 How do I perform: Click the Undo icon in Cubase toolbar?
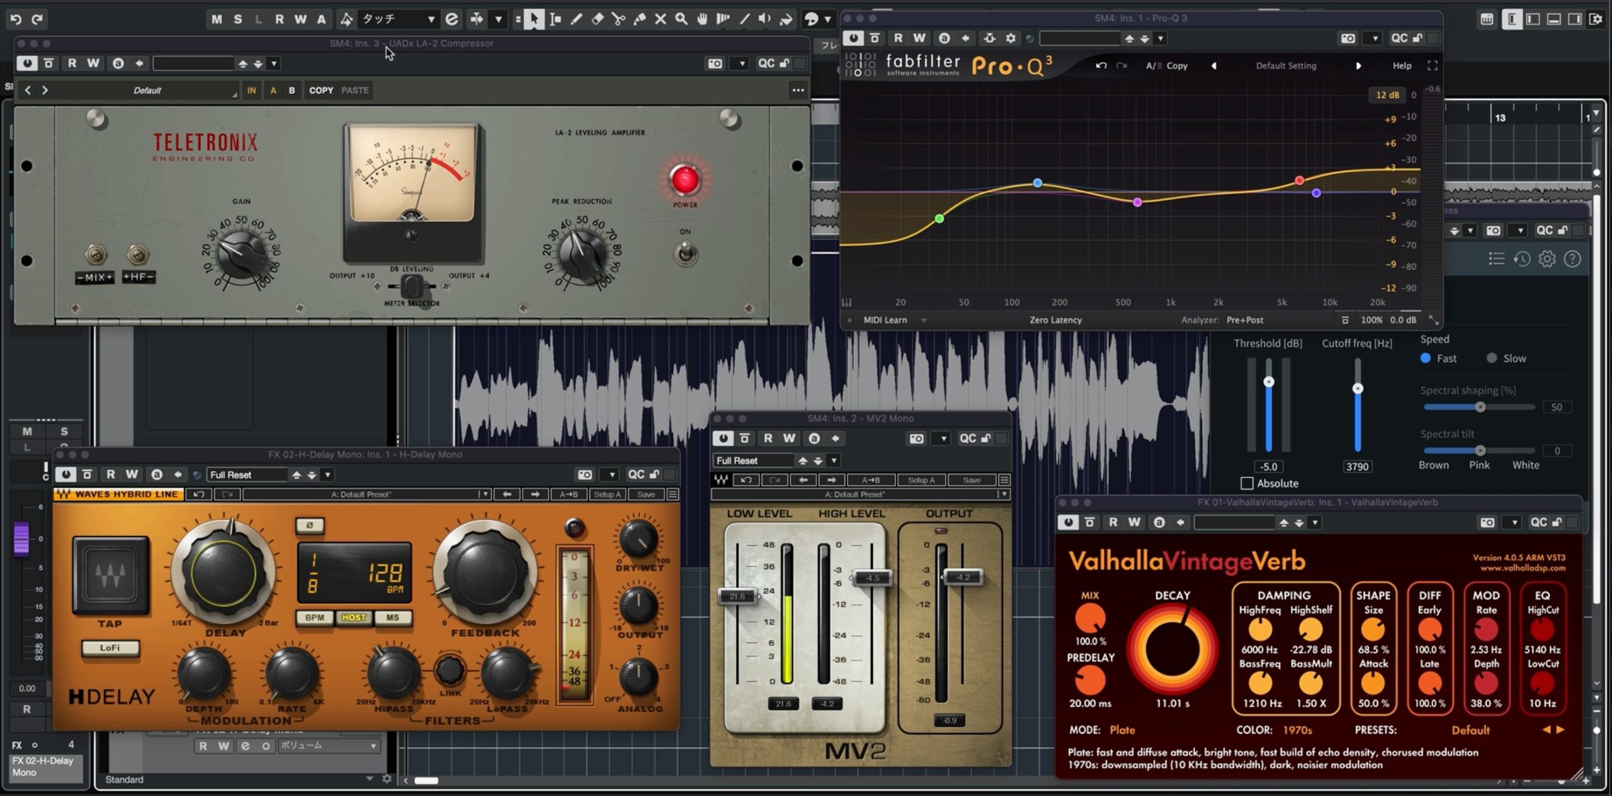coord(16,19)
